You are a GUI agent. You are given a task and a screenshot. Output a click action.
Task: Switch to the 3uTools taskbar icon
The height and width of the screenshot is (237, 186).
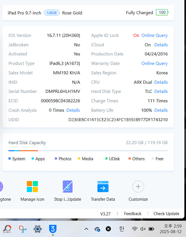[53, 229]
